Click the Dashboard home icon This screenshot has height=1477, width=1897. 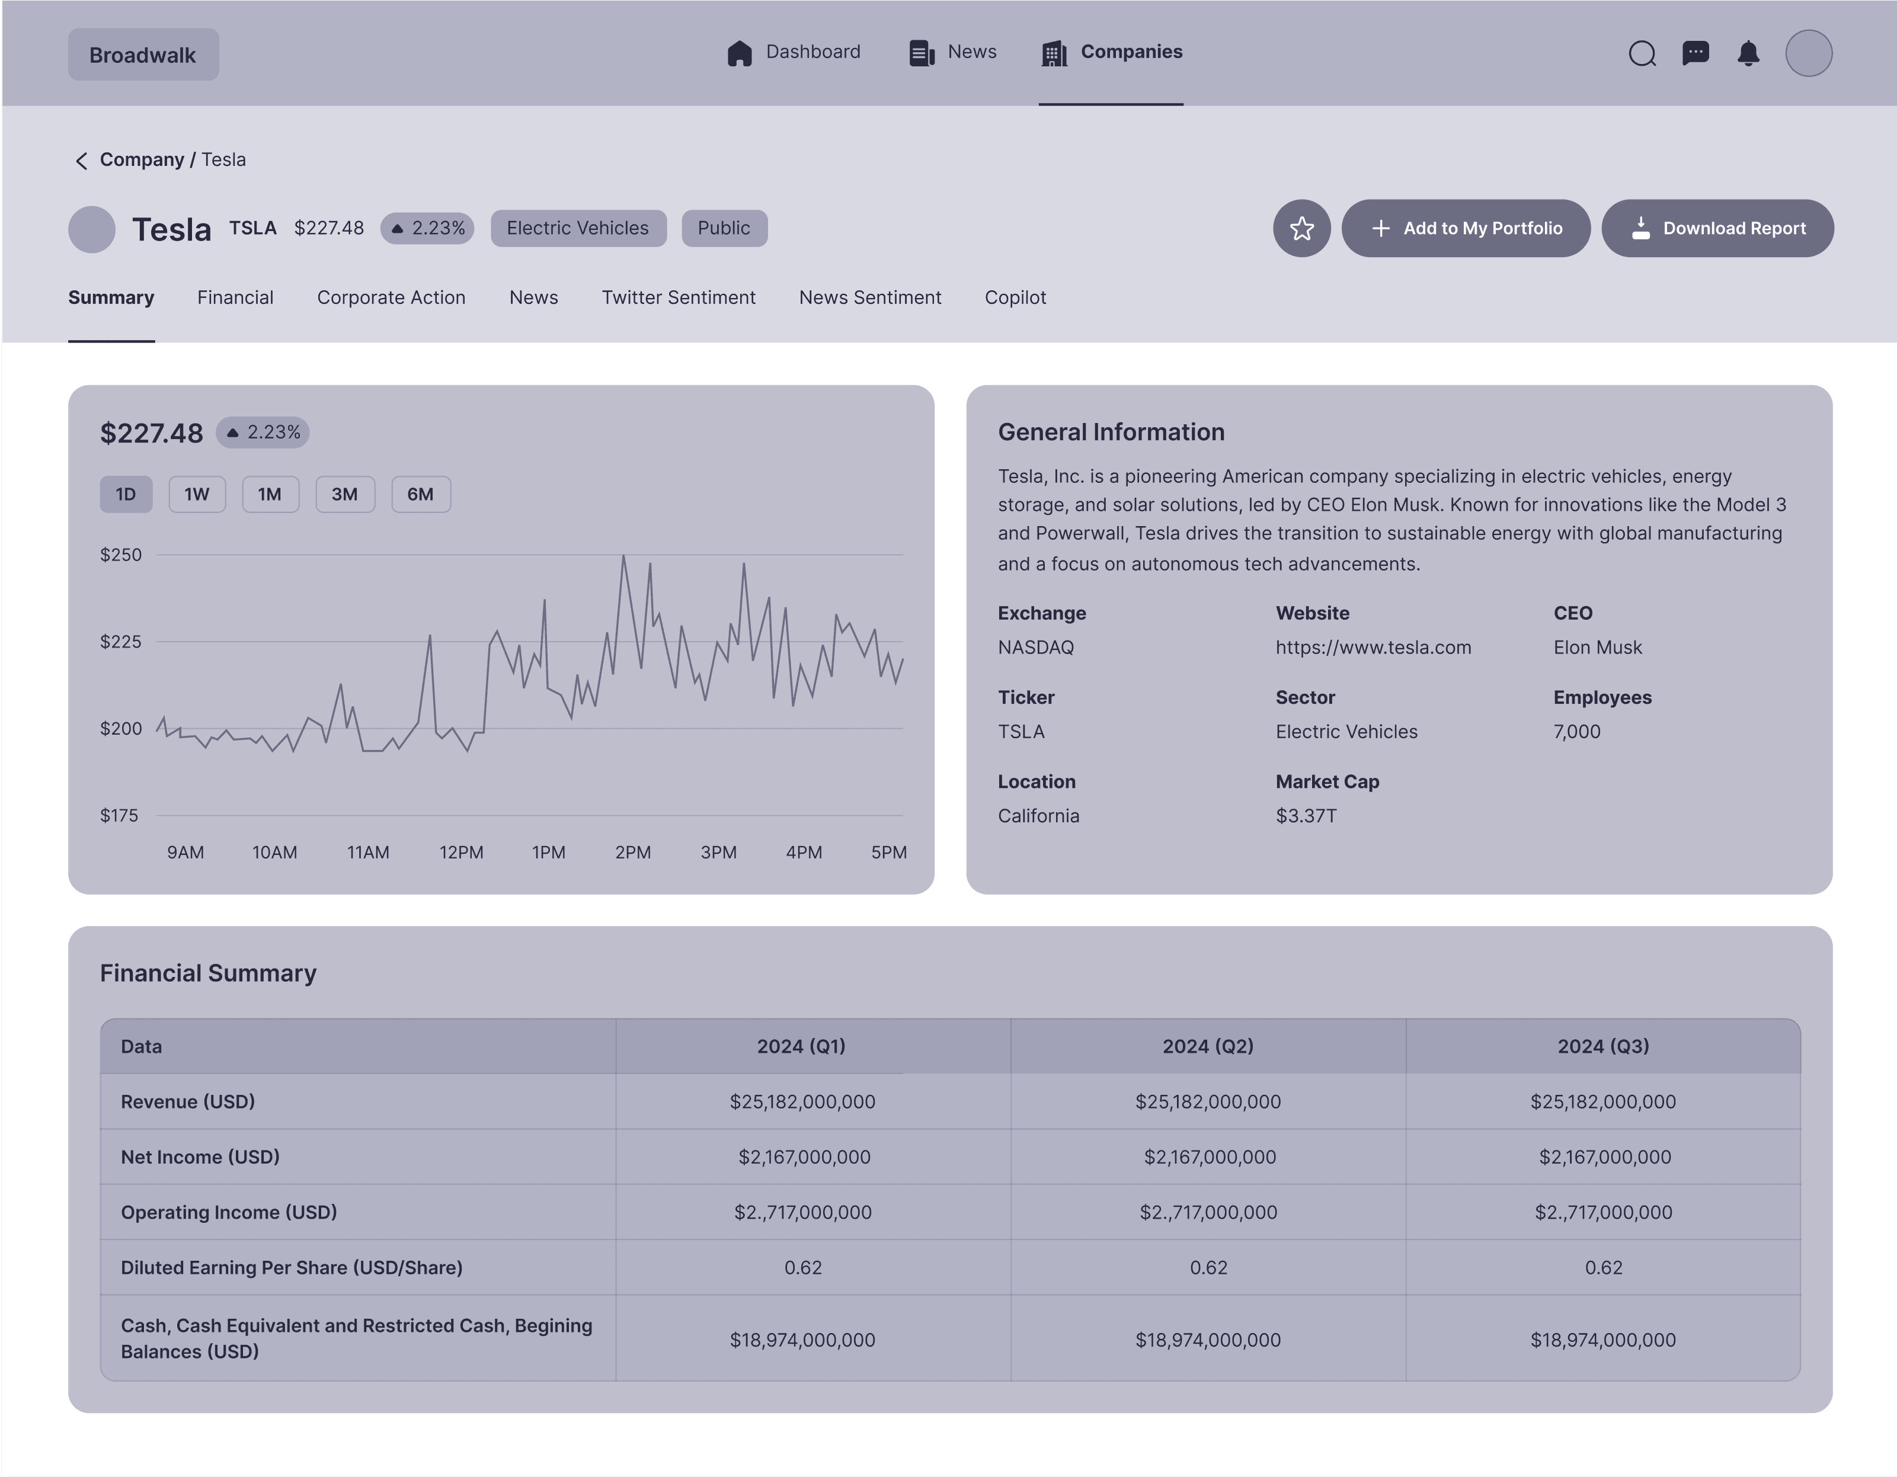739,53
